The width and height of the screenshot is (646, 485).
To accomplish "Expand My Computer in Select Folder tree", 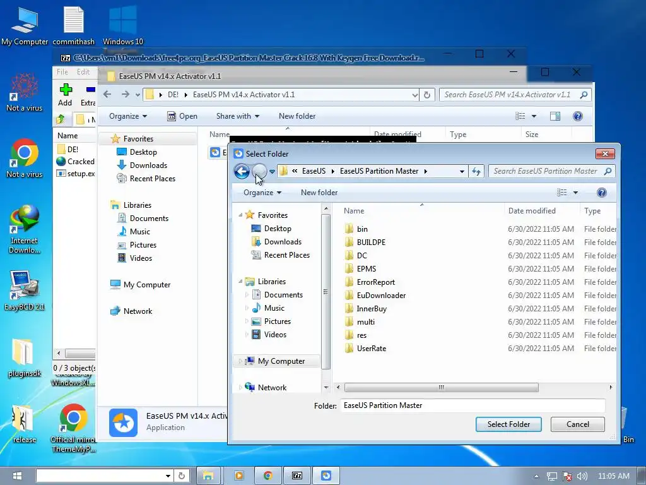I will tap(240, 361).
